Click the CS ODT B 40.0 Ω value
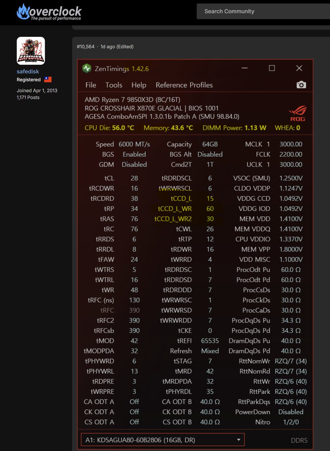Image resolution: width=330 pixels, height=451 pixels. point(210,422)
